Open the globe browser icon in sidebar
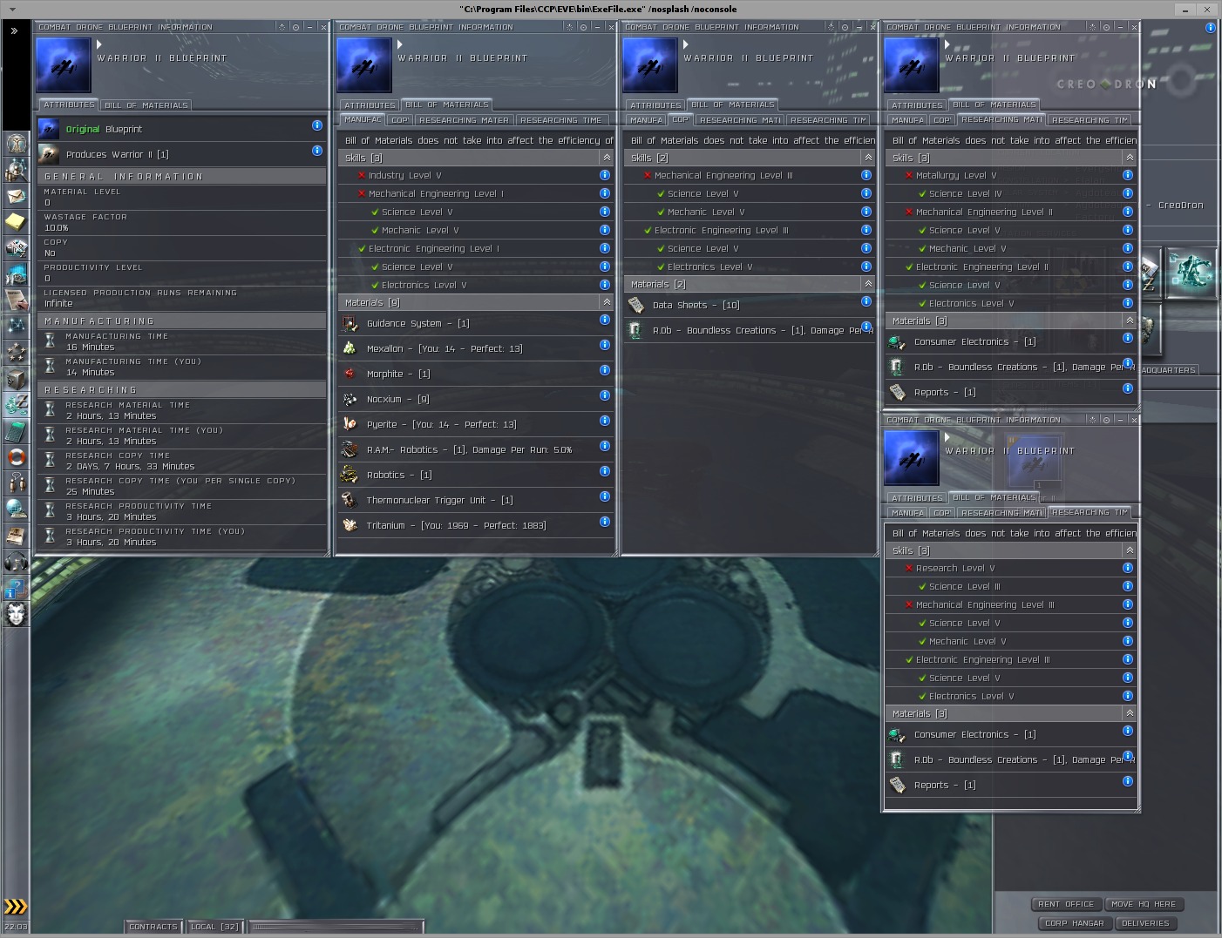 [x=17, y=509]
